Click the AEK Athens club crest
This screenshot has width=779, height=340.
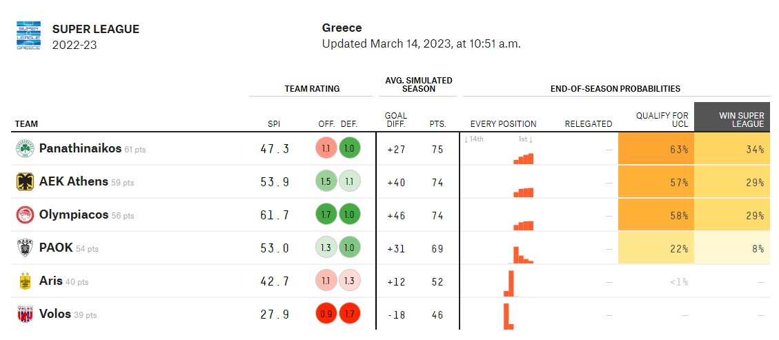[x=26, y=182]
